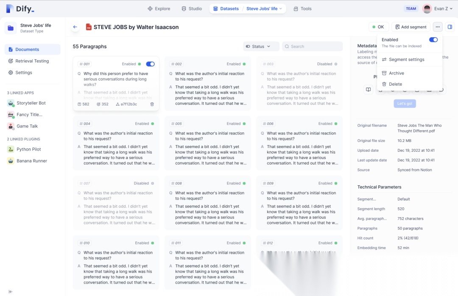458x296 pixels.
Task: Click the book icon in metadata panel
Action: tap(369, 89)
